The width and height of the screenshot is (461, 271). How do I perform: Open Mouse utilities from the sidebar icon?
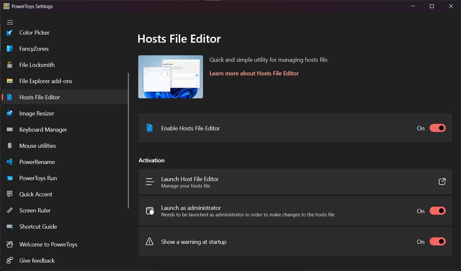[x=10, y=146]
